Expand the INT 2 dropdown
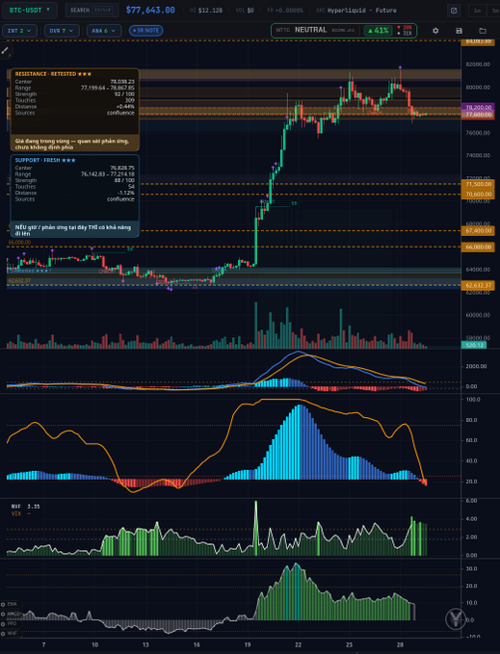This screenshot has height=654, width=500. pos(19,31)
